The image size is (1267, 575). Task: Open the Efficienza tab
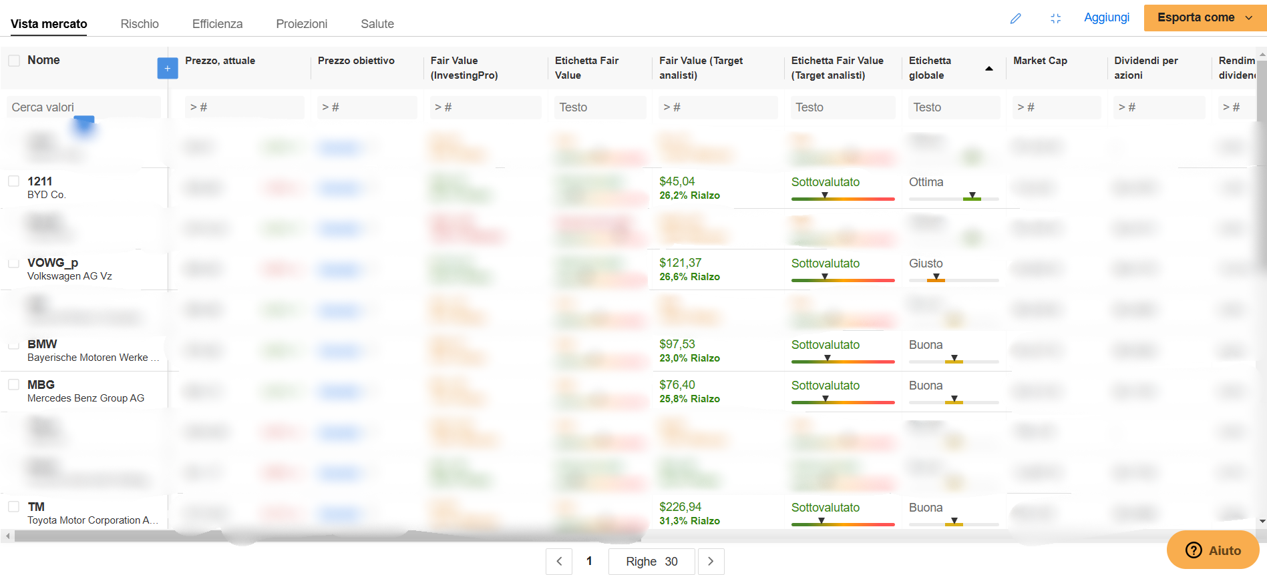(x=217, y=24)
